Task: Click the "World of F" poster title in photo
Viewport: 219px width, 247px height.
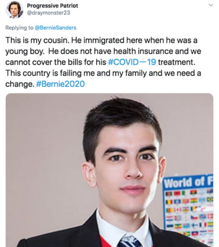Action: pyautogui.click(x=188, y=182)
